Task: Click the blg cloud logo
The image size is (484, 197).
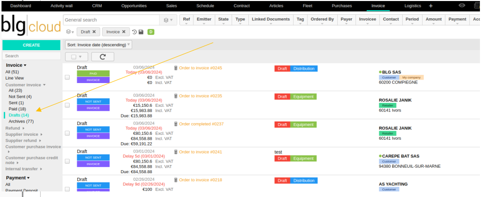Action: [31, 26]
